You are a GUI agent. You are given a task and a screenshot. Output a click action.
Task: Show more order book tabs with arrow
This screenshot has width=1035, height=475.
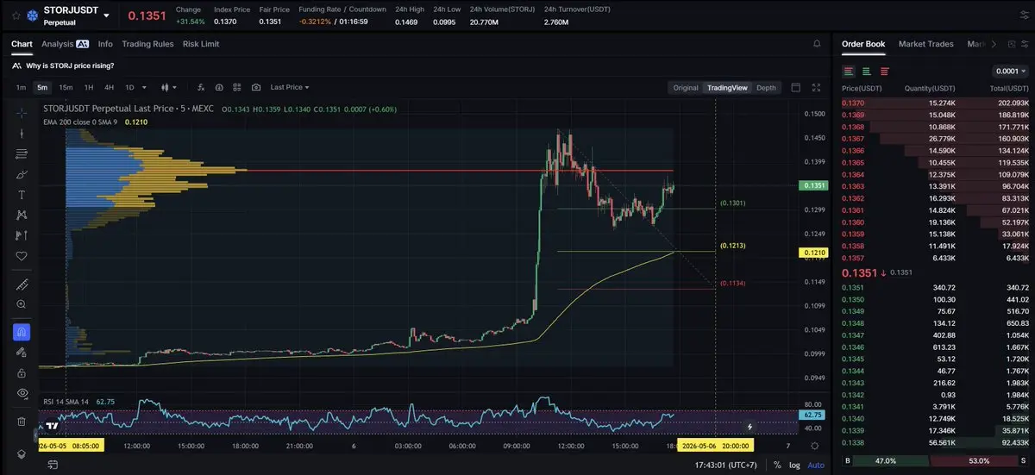point(994,43)
